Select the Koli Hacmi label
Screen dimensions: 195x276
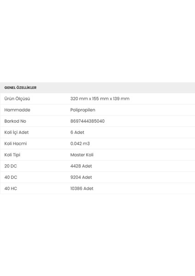[x=16, y=144]
